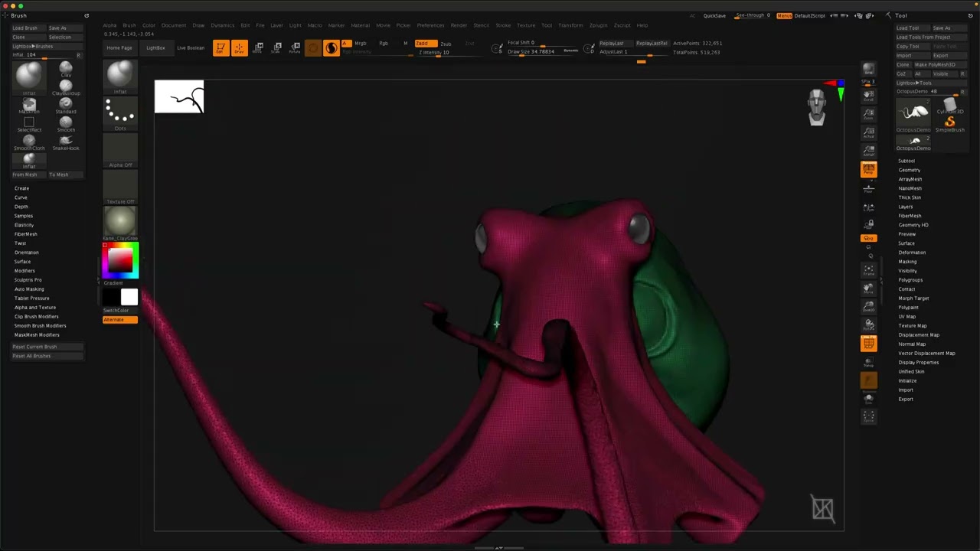Activate Draw mode button
Image resolution: width=980 pixels, height=551 pixels.
tap(239, 48)
